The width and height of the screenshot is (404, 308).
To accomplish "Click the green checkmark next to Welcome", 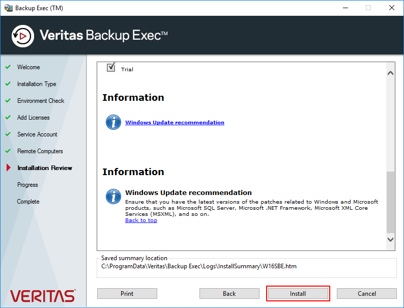I will (8, 67).
